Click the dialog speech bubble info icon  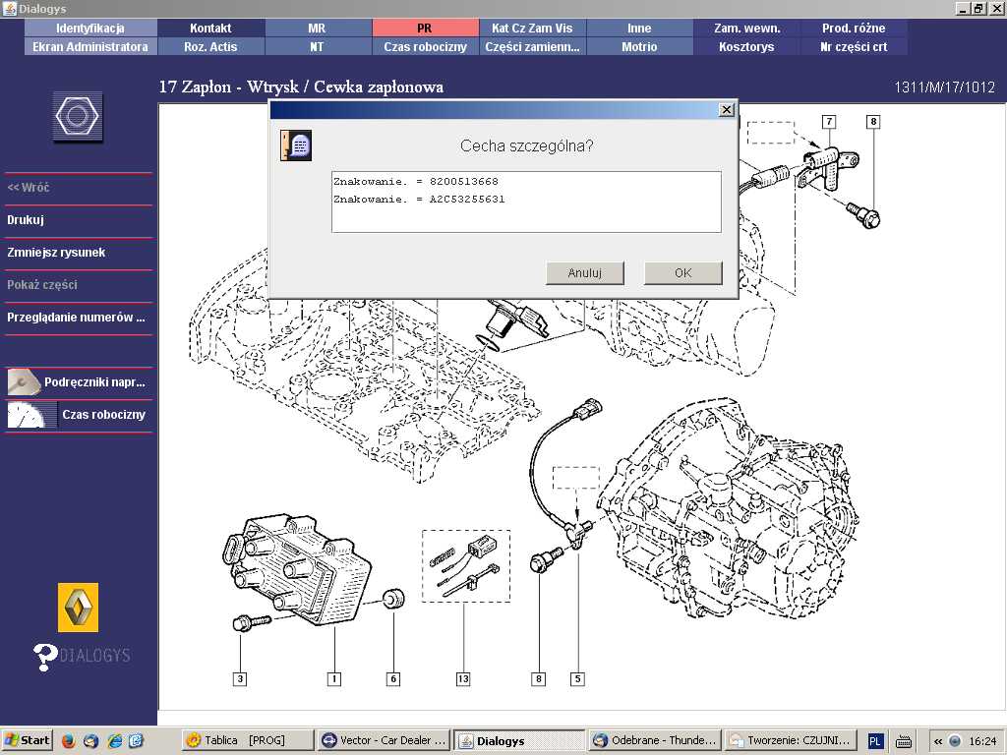click(296, 145)
